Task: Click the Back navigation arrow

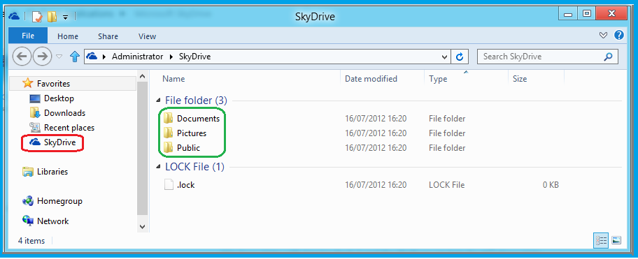Action: [x=22, y=57]
